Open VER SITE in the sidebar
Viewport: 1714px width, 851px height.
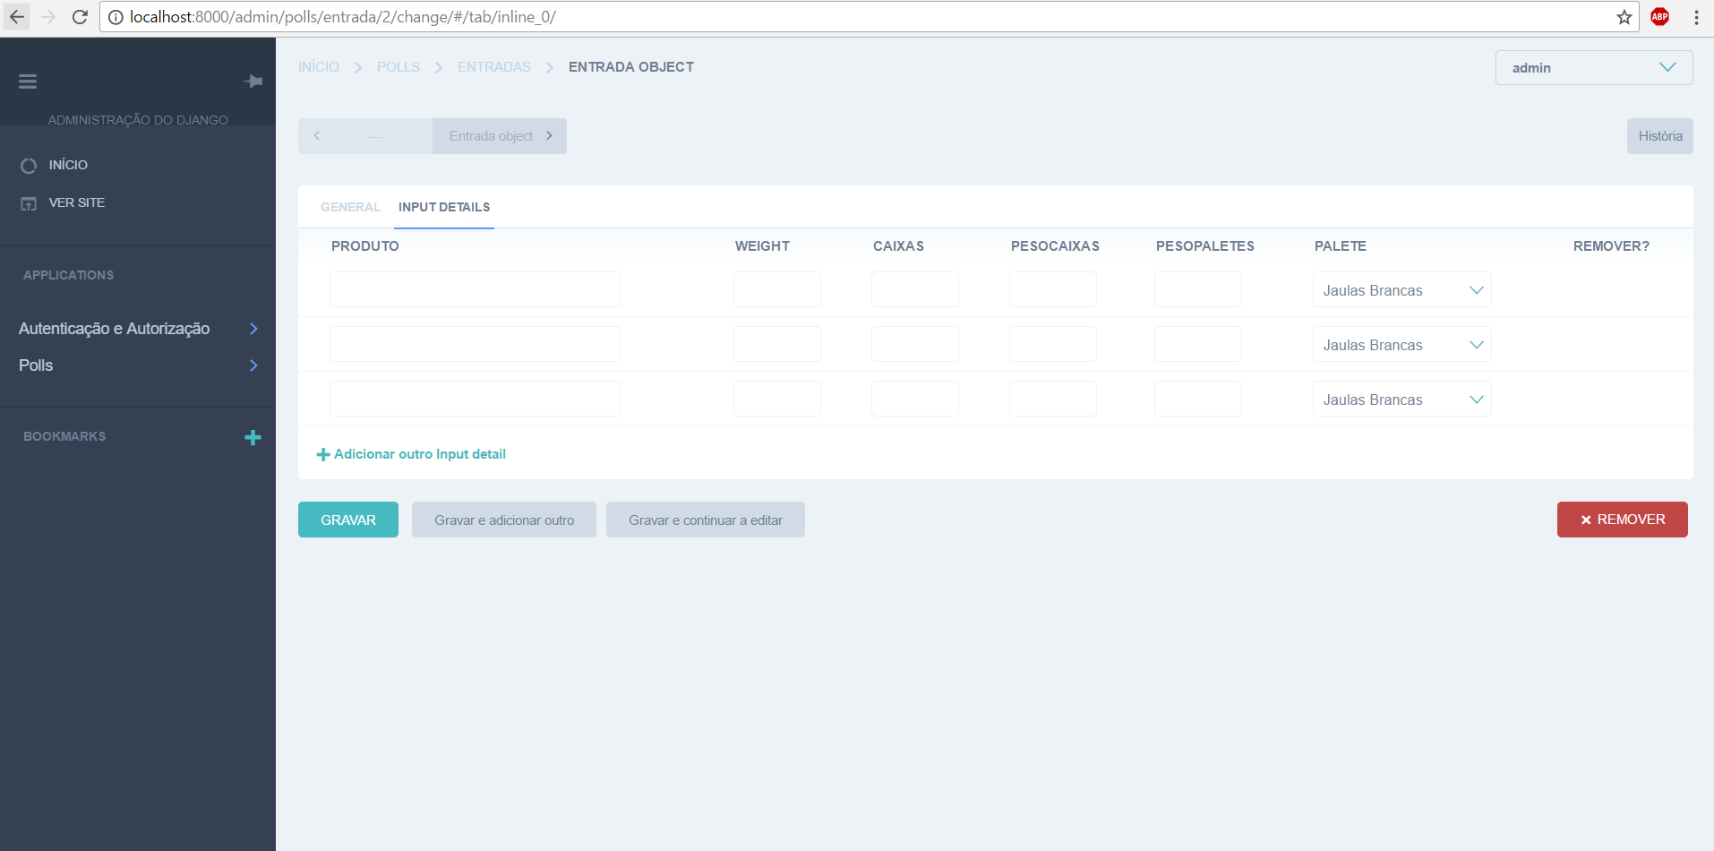pyautogui.click(x=76, y=202)
